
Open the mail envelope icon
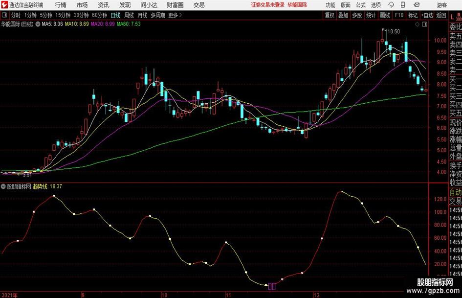417,5
